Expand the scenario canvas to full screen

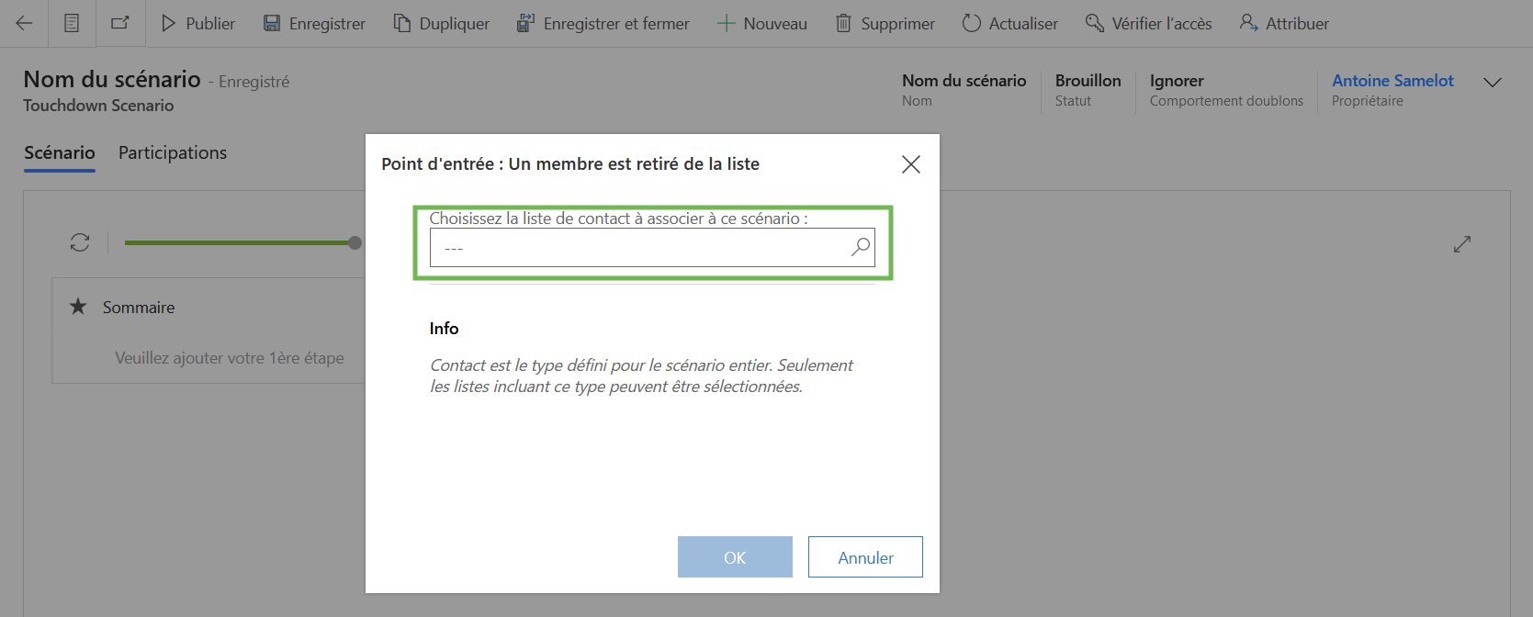[x=1462, y=244]
